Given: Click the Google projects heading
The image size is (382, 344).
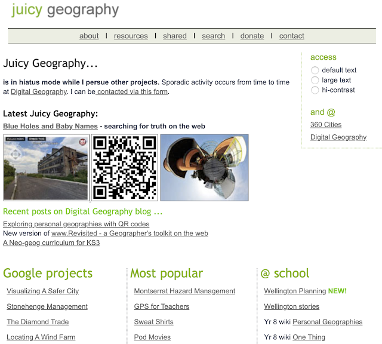Looking at the screenshot, I should coord(48,274).
